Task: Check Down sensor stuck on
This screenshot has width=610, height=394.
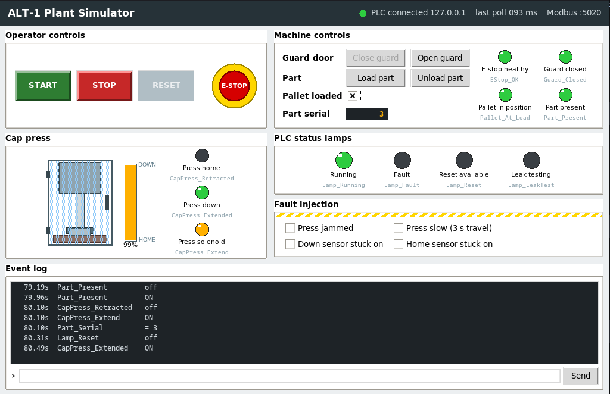Action: pos(290,244)
